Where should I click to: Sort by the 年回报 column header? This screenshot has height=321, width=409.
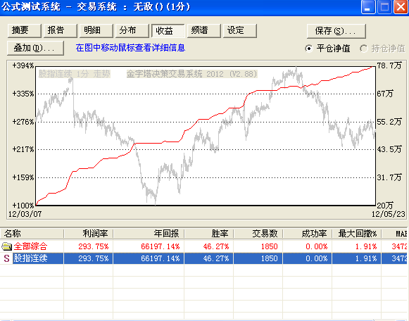tap(149, 234)
